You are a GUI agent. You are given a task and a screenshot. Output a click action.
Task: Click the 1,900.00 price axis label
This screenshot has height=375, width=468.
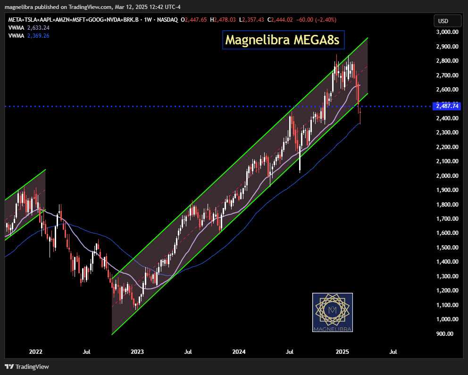(x=447, y=190)
